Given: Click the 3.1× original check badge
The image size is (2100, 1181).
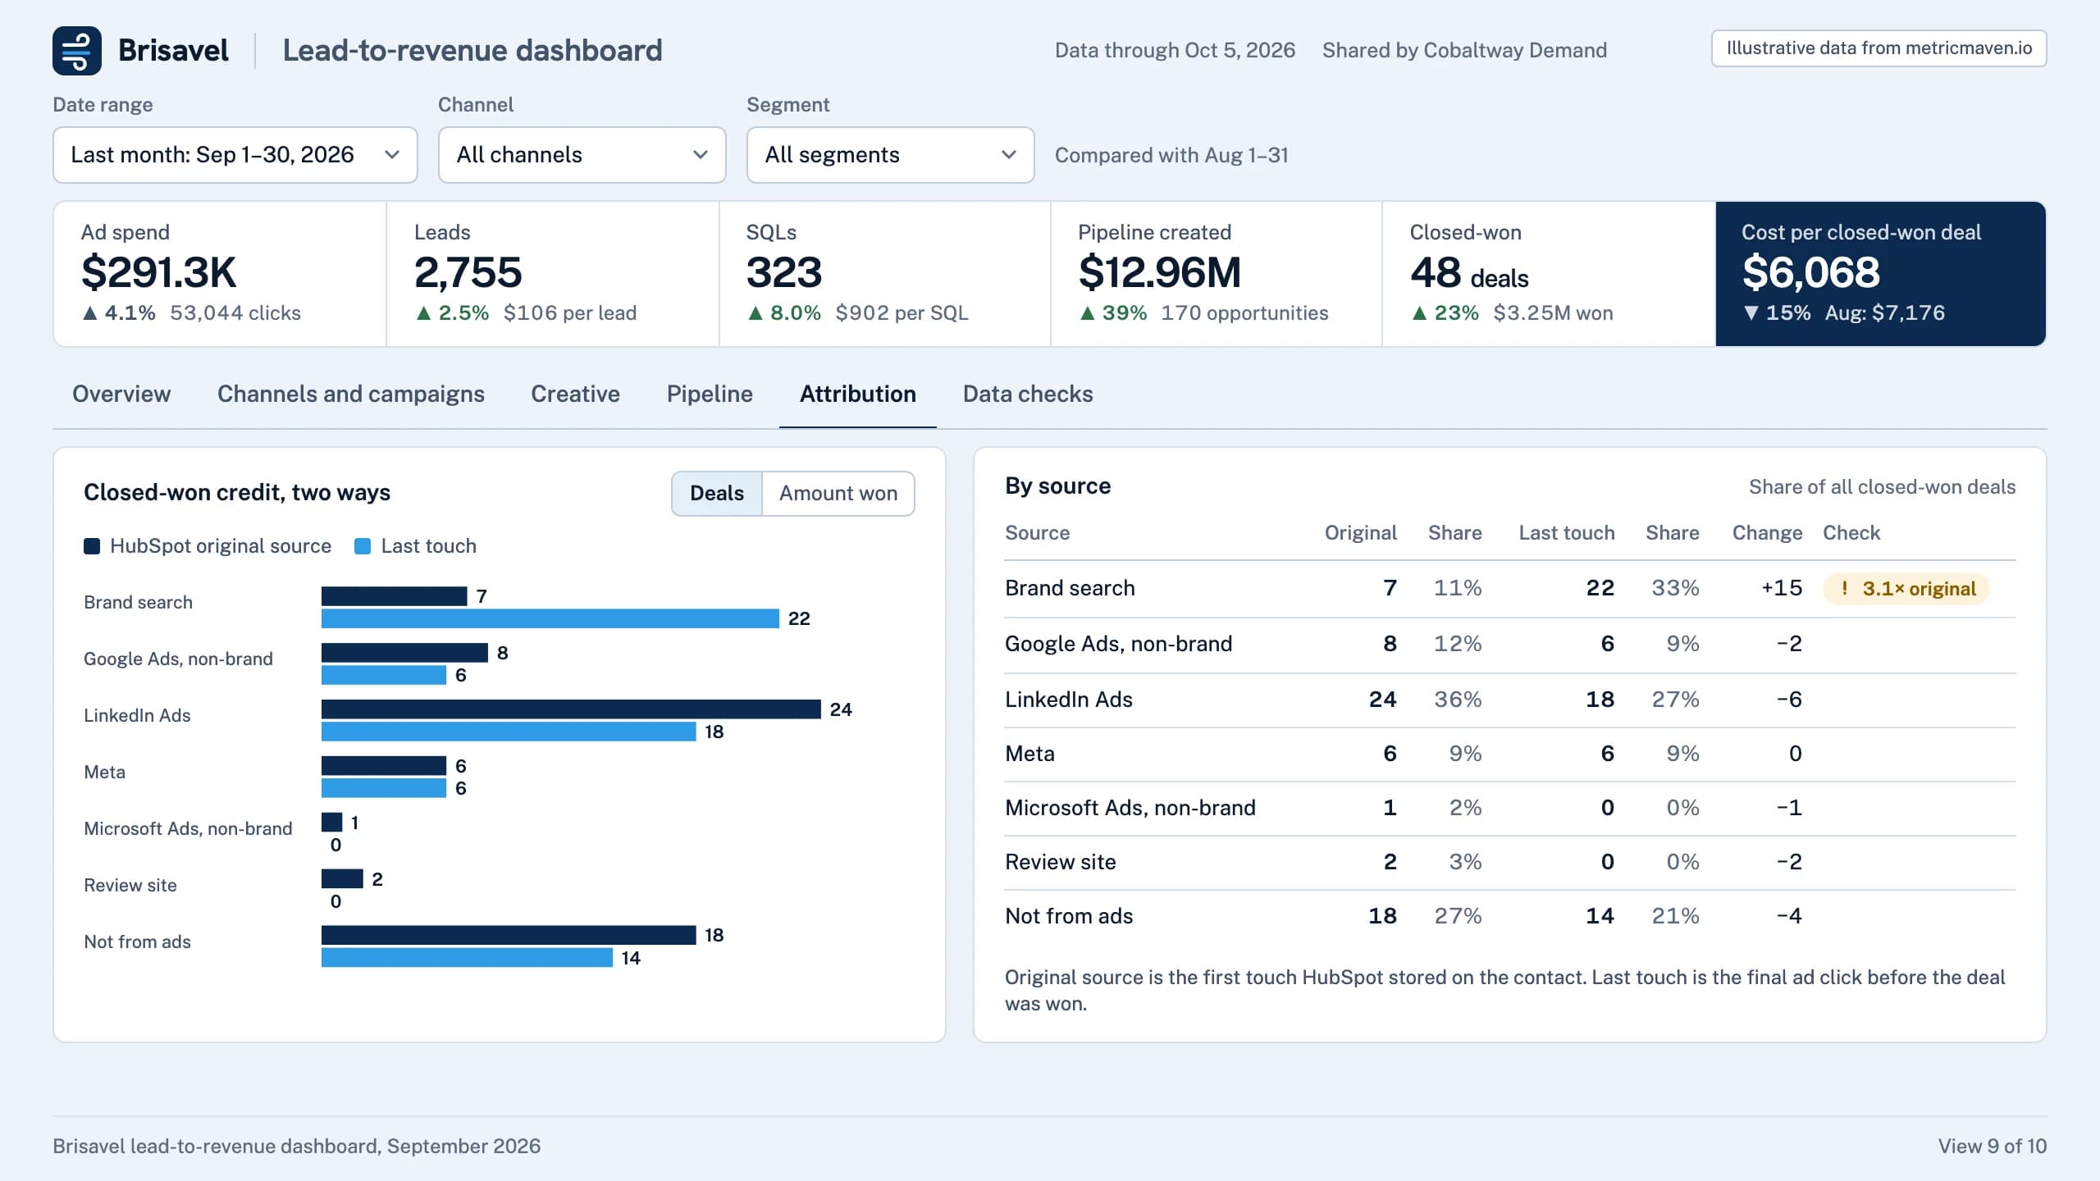Looking at the screenshot, I should (1906, 588).
